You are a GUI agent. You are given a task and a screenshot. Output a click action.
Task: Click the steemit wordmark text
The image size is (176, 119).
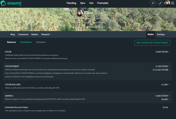click(14, 3)
